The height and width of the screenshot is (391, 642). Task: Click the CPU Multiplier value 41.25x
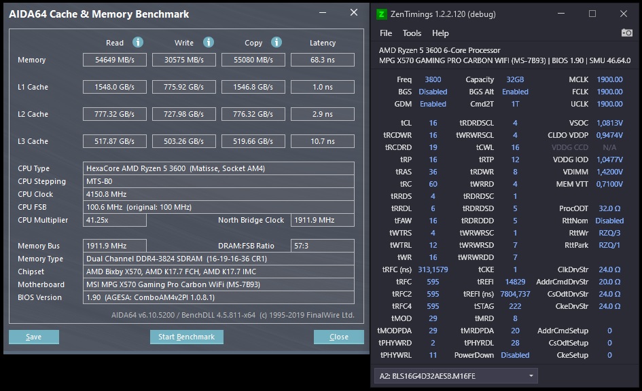tap(115, 220)
